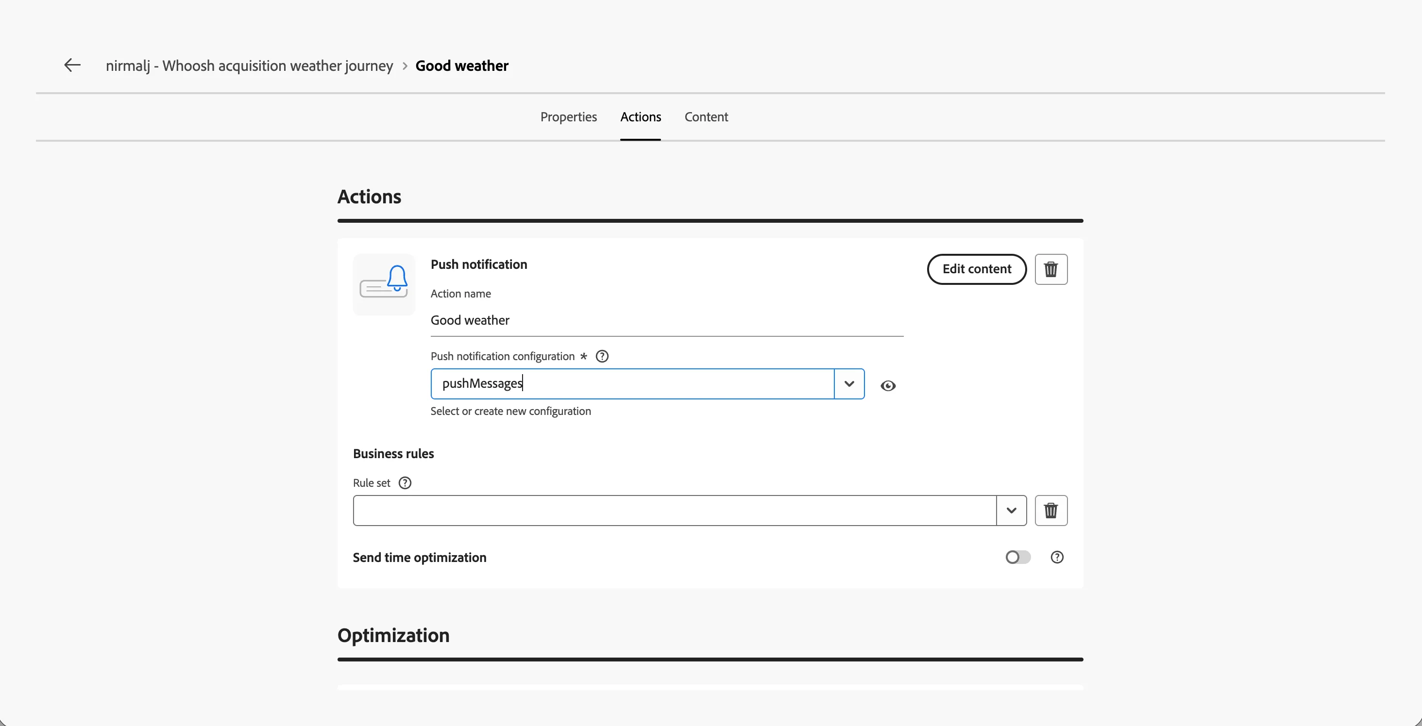Expand the Push notification configuration dropdown

coord(849,384)
